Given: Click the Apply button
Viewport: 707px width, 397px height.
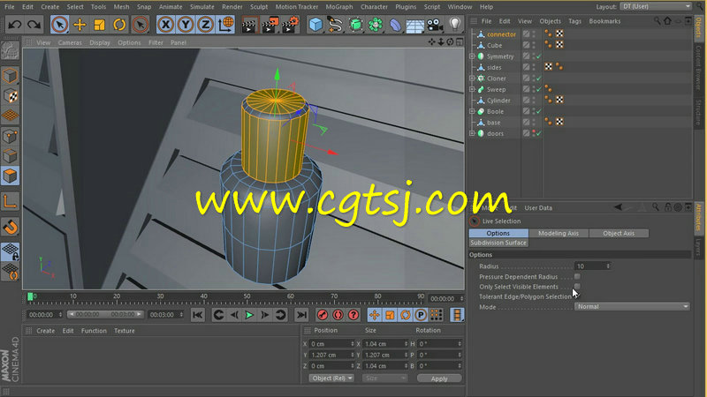Looking at the screenshot, I should click(439, 378).
